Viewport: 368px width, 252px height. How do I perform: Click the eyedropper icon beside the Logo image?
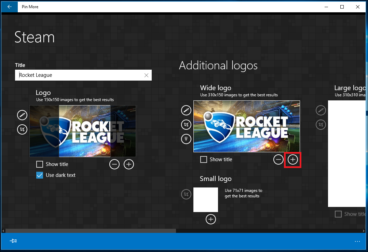(x=22, y=115)
